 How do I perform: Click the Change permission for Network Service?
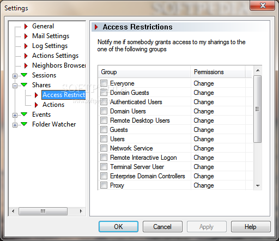point(204,148)
